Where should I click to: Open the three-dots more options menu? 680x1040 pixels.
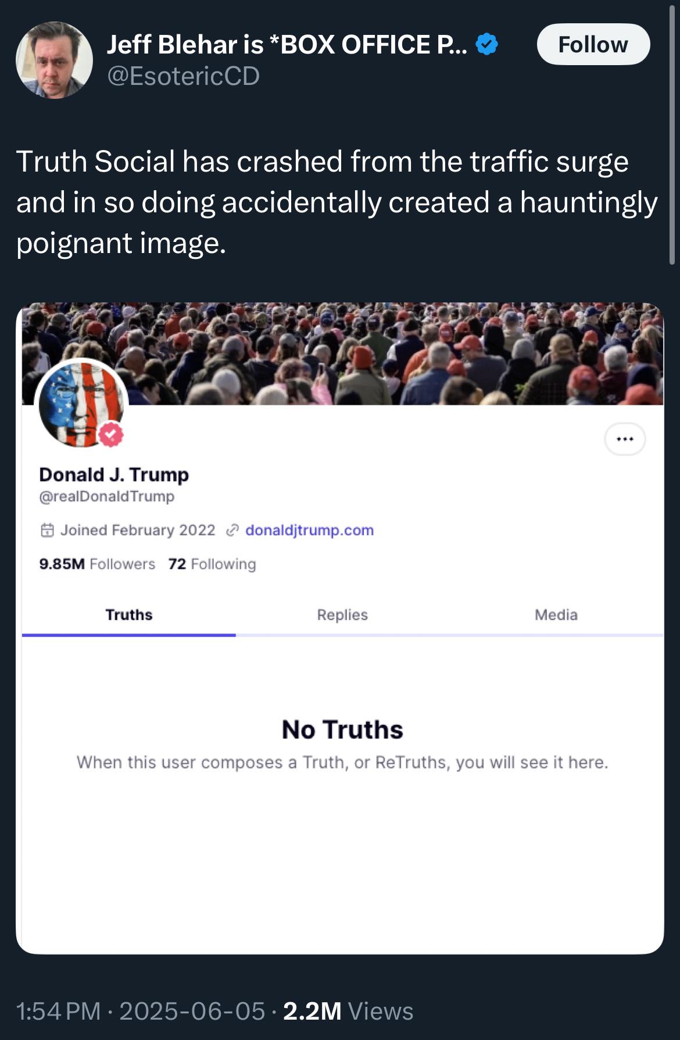click(x=625, y=439)
